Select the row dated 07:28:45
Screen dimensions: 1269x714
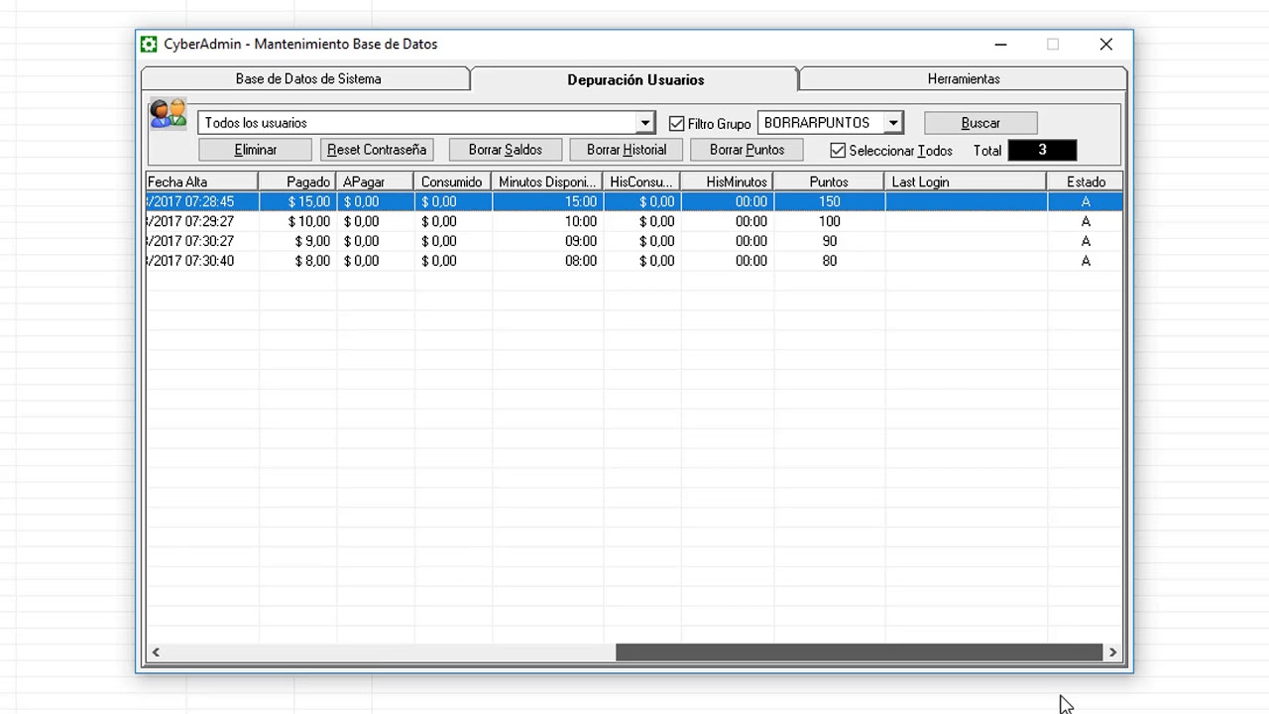point(634,202)
